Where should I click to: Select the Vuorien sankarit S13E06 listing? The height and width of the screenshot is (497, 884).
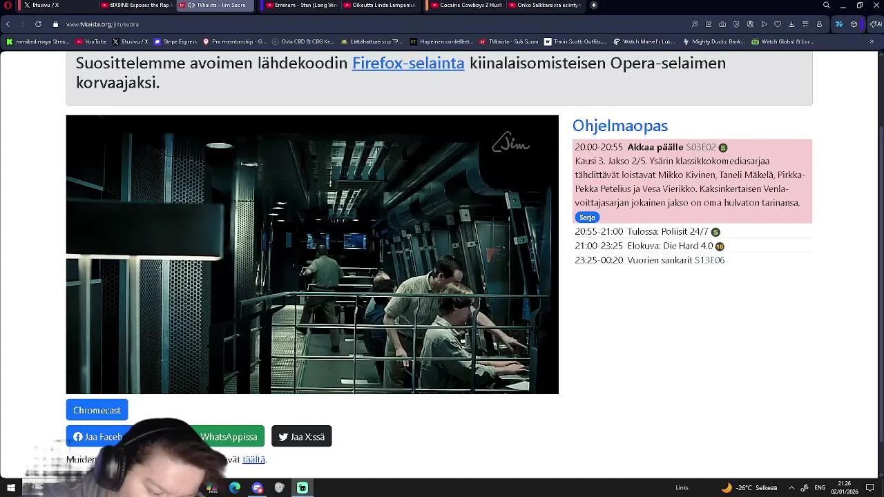692,260
